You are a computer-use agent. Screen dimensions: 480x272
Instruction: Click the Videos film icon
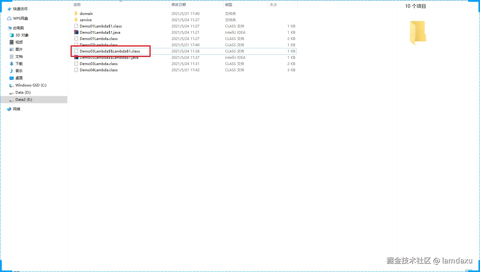click(x=12, y=42)
